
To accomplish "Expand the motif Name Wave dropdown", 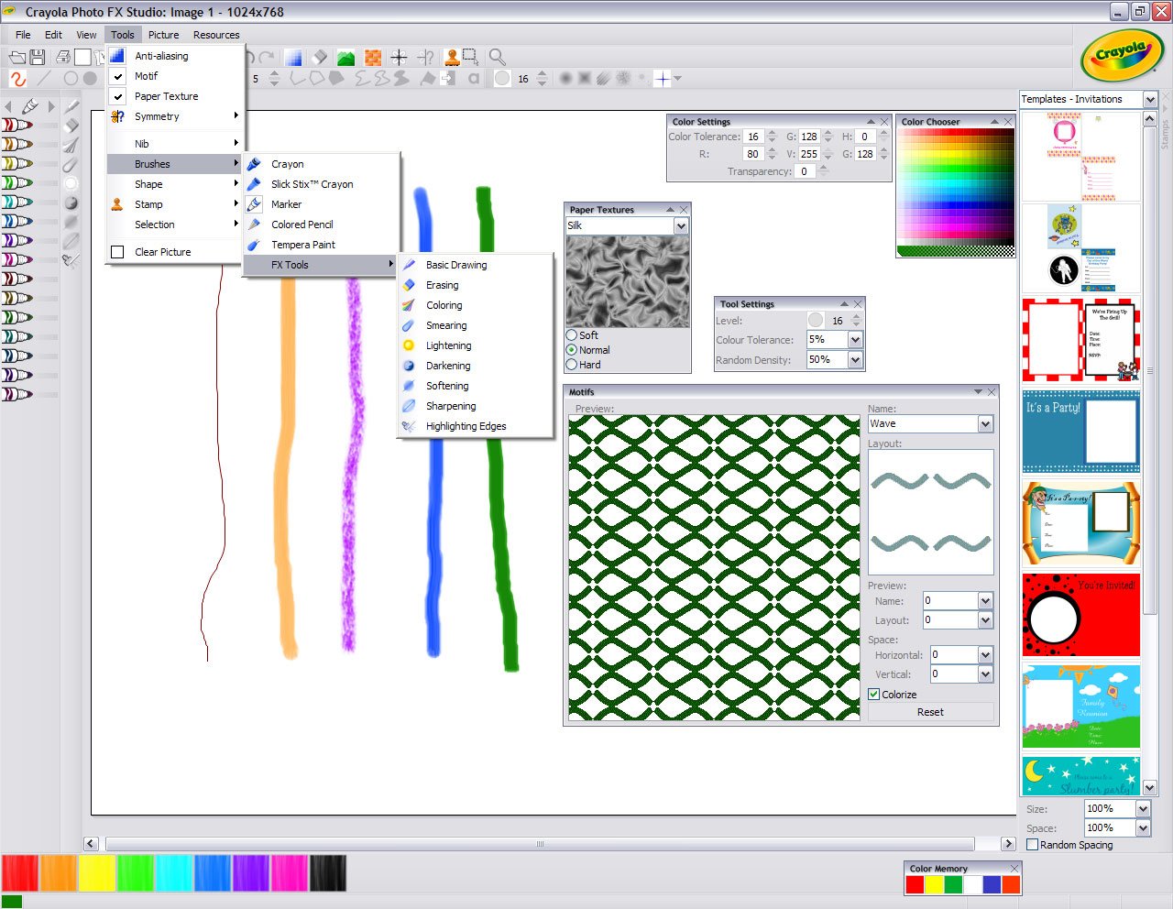I will point(985,423).
